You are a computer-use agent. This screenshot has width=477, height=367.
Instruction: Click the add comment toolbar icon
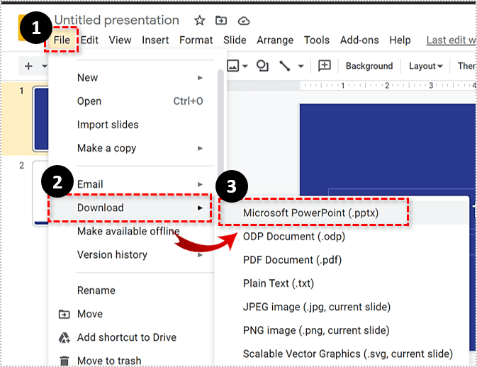[325, 66]
